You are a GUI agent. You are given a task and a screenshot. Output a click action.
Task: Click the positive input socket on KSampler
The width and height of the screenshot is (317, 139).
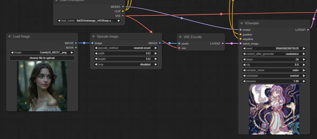(x=240, y=35)
